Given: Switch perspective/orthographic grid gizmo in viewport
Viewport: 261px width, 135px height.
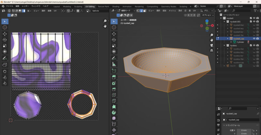Looking at the screenshot, I should coord(212,50).
